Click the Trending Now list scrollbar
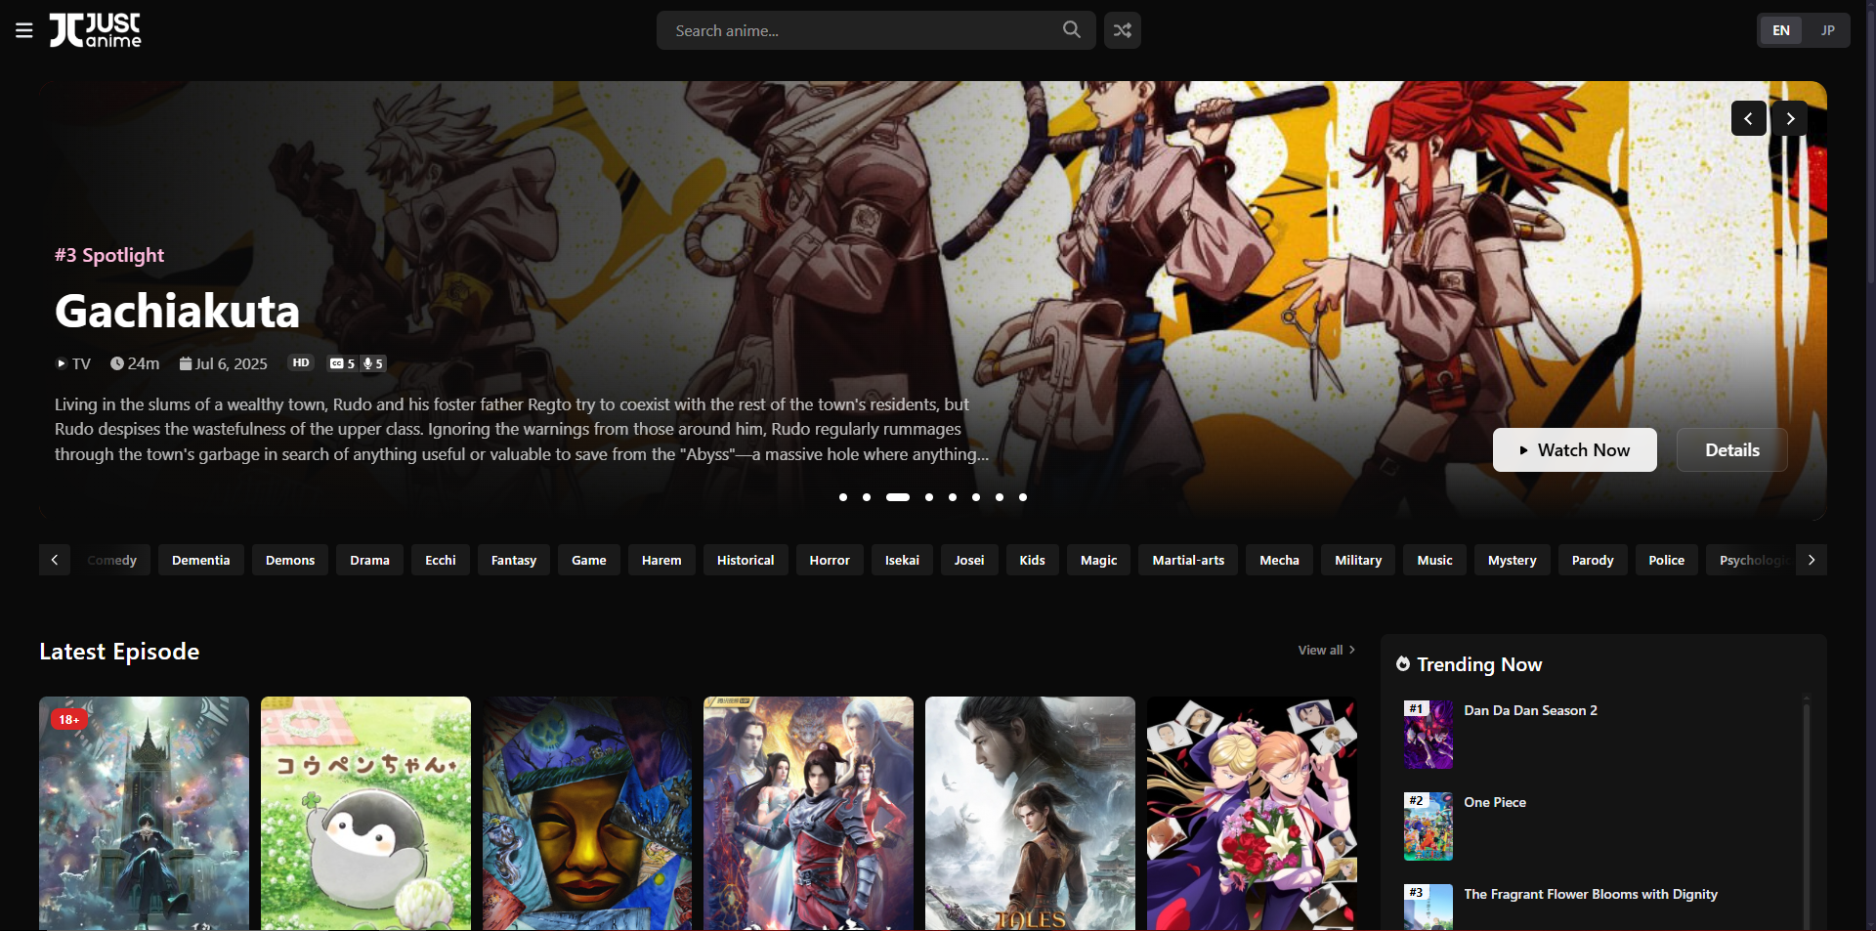Viewport: 1876px width, 931px height. pyautogui.click(x=1806, y=811)
